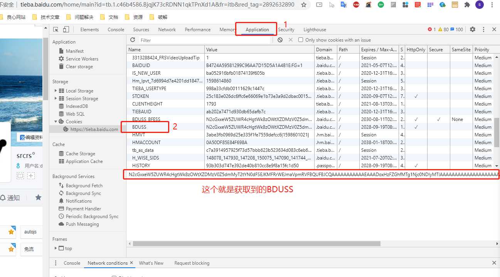Expand the Session Storage tree
500x277 pixels.
pos(56,99)
